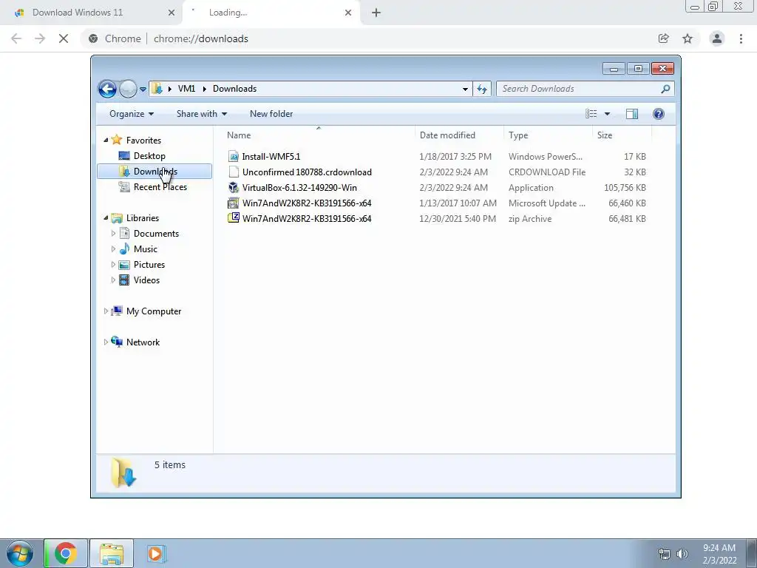Click the Explorer forward navigation arrow
The image size is (757, 568).
point(128,89)
